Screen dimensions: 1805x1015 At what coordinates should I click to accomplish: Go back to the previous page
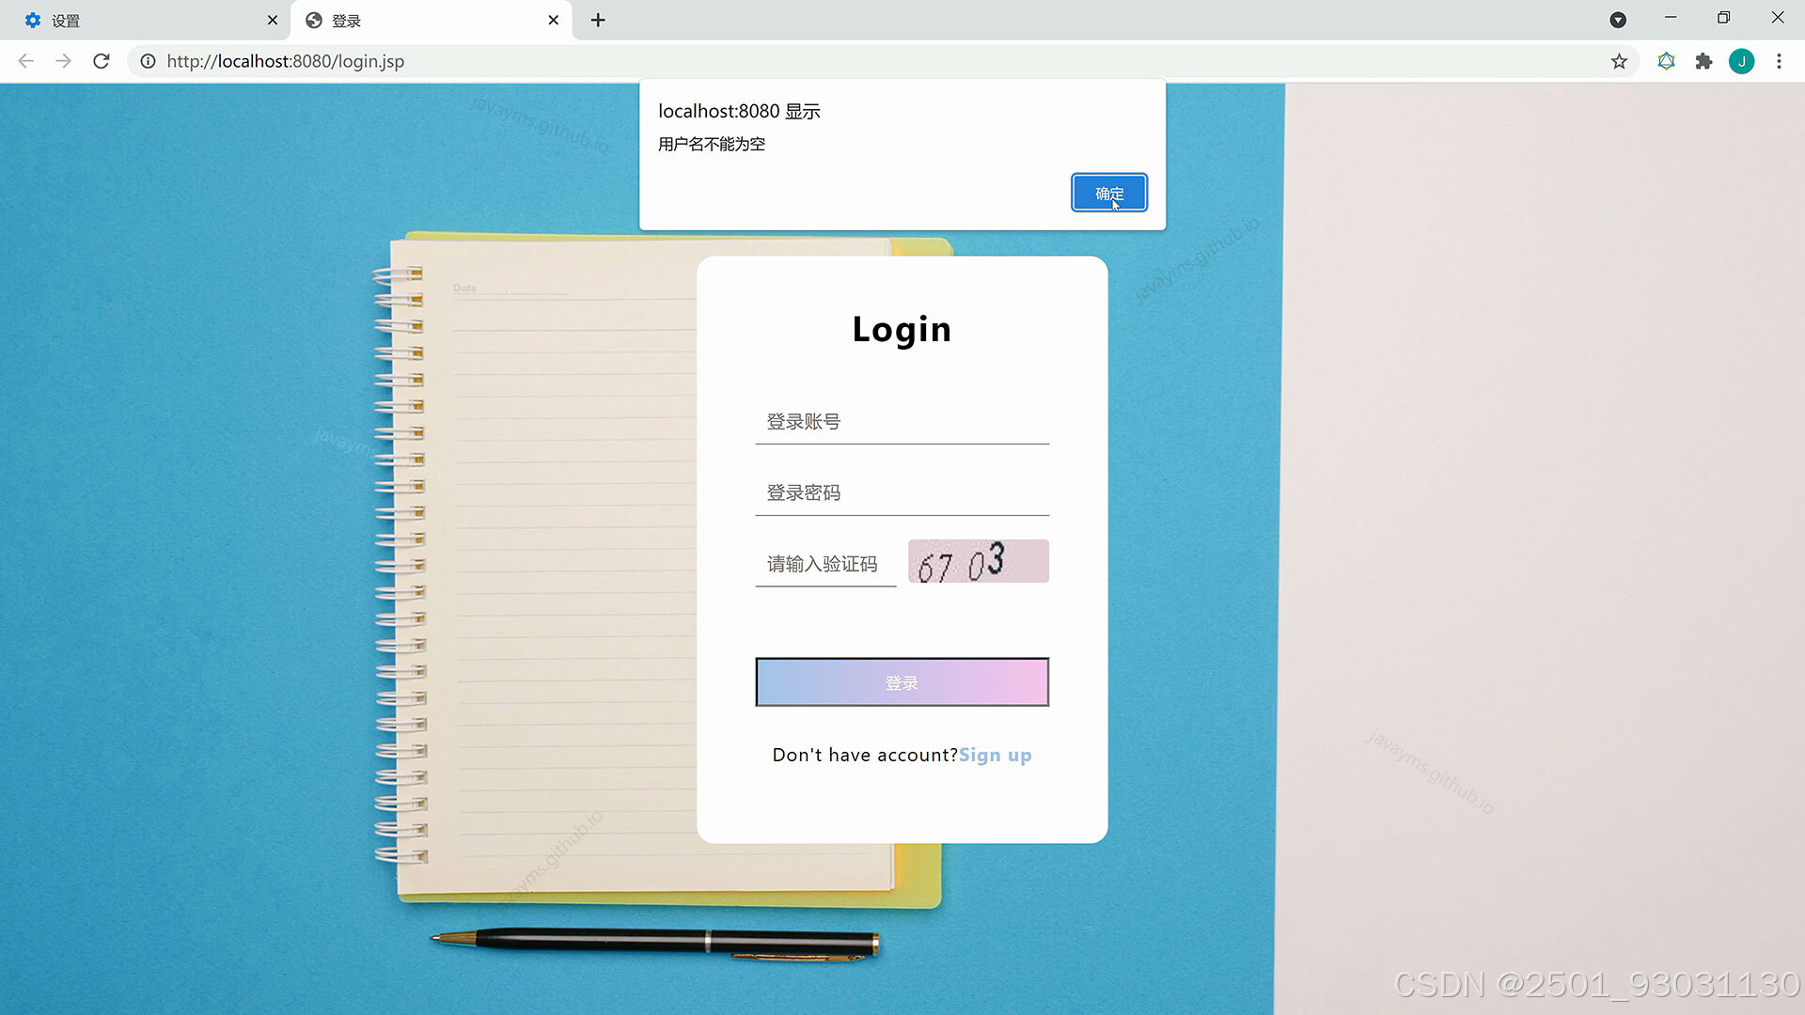(x=26, y=61)
